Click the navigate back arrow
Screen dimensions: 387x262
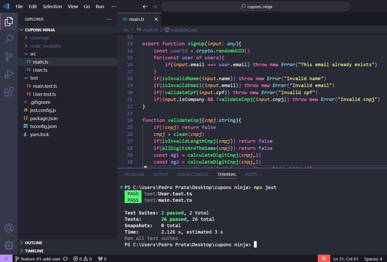pyautogui.click(x=145, y=6)
